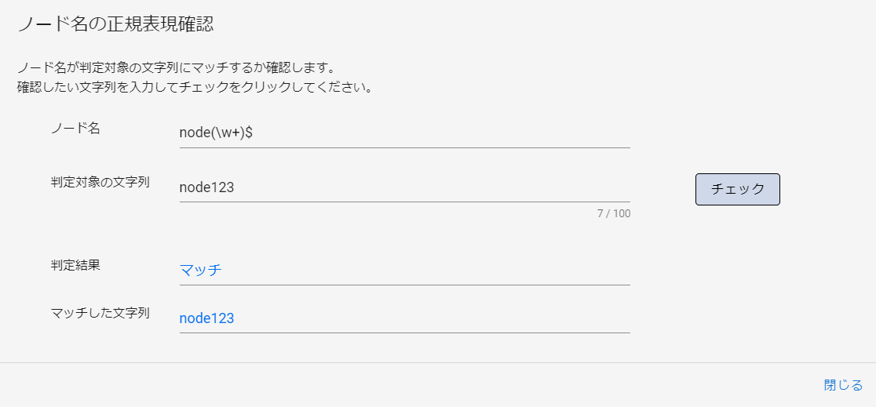Image resolution: width=876 pixels, height=407 pixels.
Task: Close the dialog with 閉じる
Action: pos(843,385)
